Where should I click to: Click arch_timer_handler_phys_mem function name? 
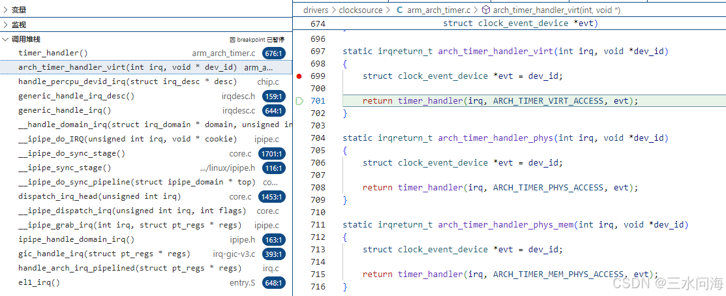506,225
